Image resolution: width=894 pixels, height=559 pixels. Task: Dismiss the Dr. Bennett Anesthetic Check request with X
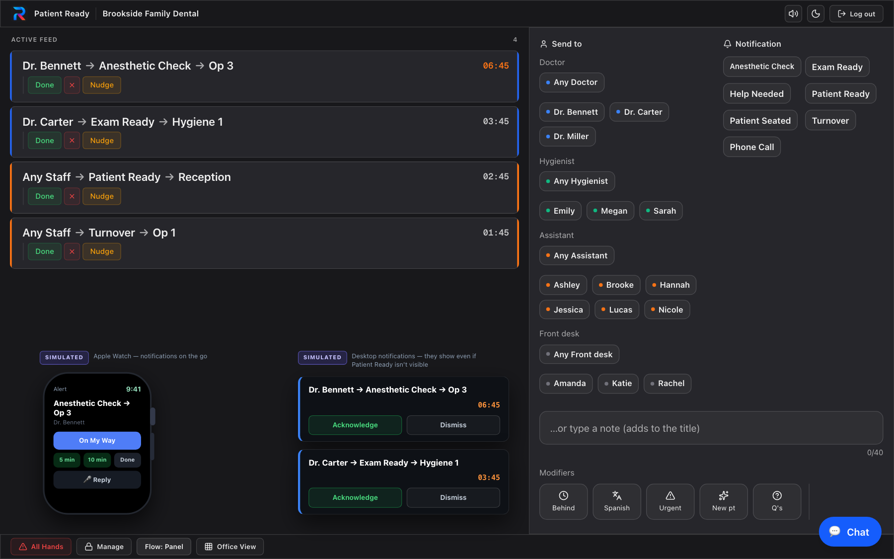[x=72, y=85]
